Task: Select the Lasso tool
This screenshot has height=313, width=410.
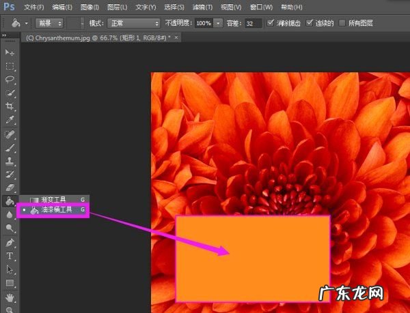Action: pyautogui.click(x=10, y=79)
